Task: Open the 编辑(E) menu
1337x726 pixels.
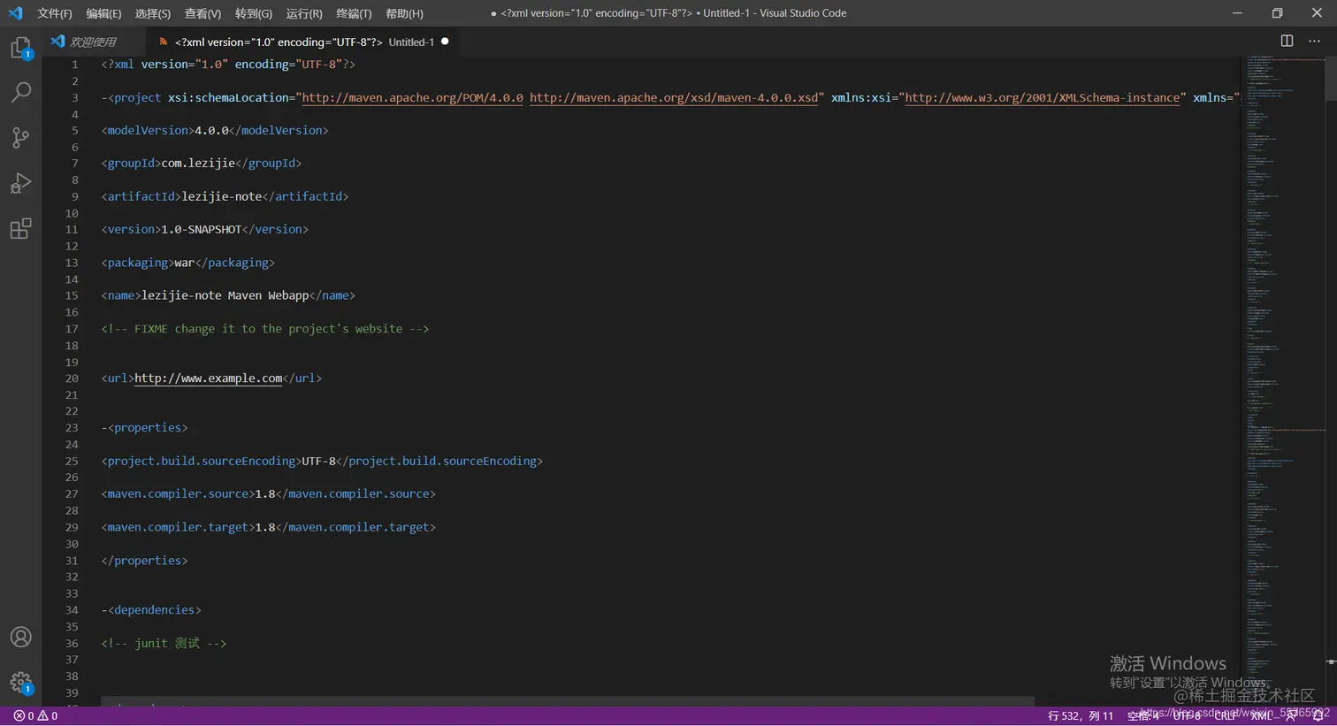Action: point(104,13)
